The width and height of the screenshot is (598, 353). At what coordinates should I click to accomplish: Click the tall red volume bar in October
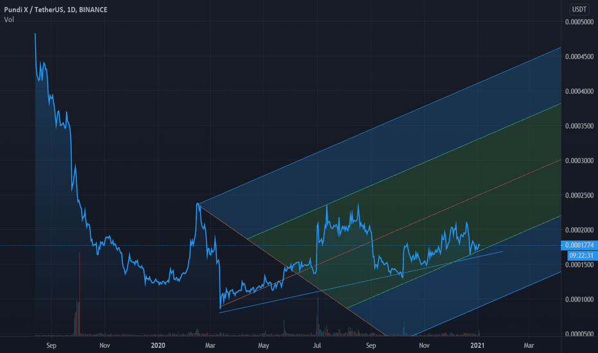[80, 294]
